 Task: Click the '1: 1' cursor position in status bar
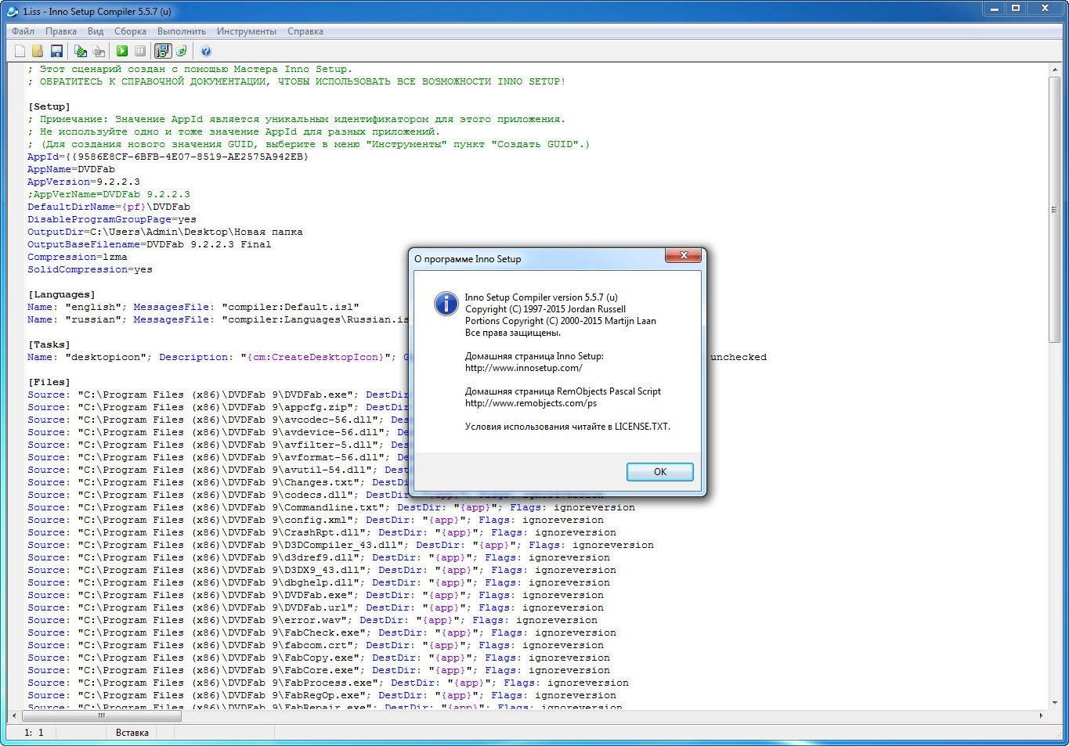tap(34, 733)
